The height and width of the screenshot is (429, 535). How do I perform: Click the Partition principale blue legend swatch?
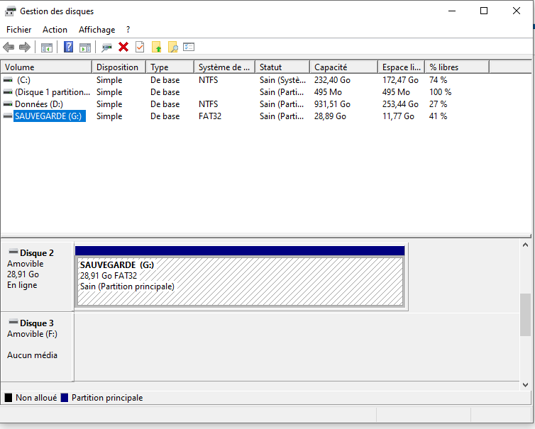point(65,398)
